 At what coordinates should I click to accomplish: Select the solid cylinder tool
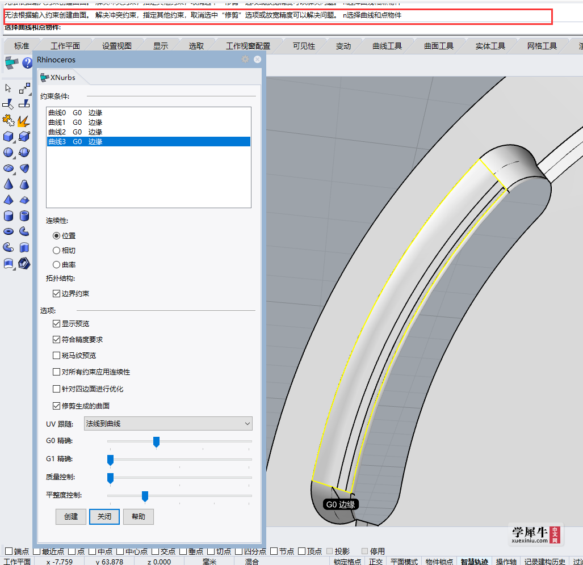pyautogui.click(x=8, y=216)
